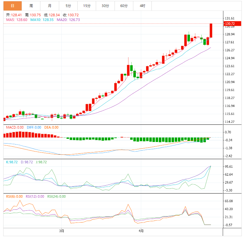Image resolution: width=245 pixels, height=240 pixels.
Task: Click the 120.94 price axis label
Action: click(x=230, y=82)
